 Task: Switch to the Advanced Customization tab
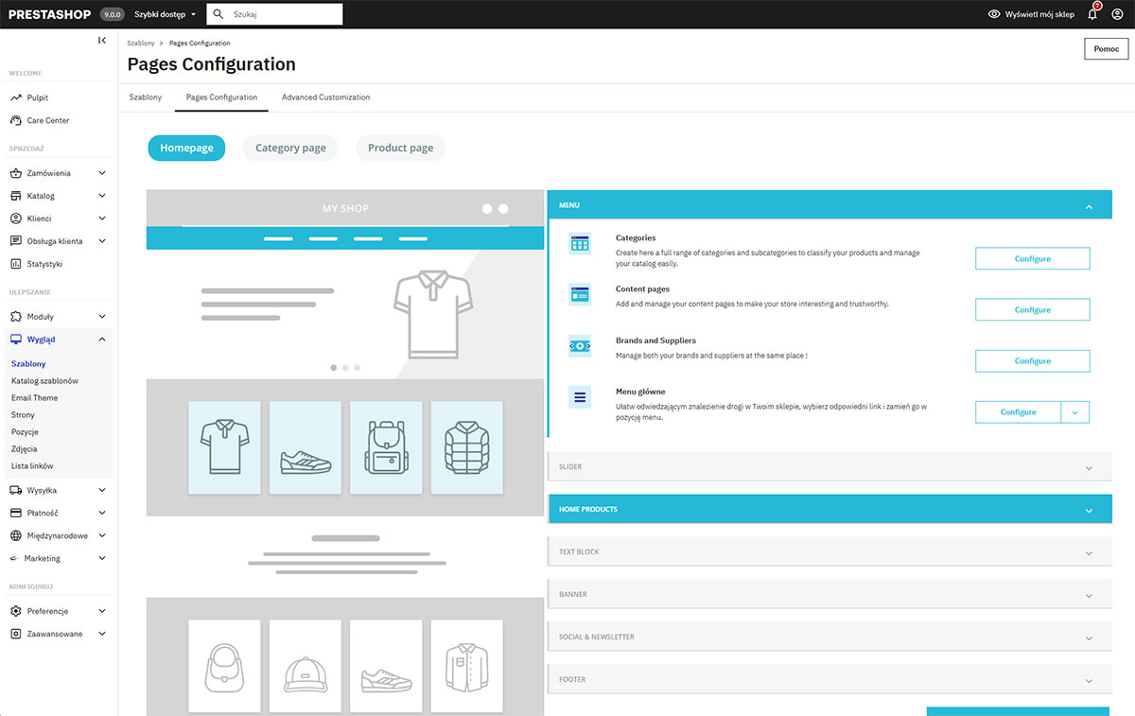(x=325, y=96)
